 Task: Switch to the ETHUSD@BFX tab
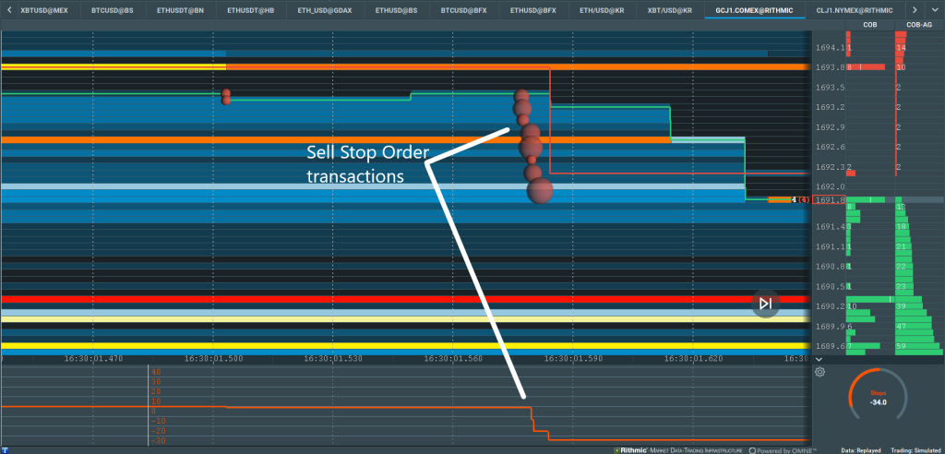532,10
